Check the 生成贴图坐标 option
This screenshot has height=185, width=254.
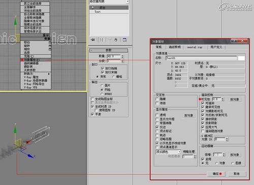(92, 99)
